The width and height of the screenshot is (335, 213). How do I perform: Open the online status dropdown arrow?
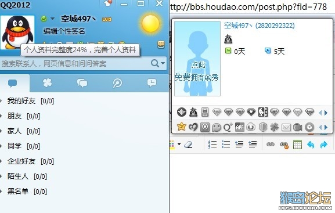(53, 19)
